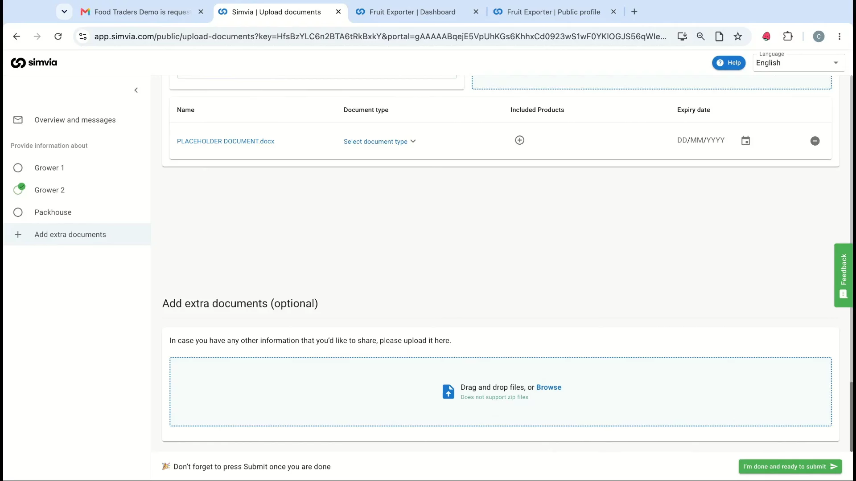Remove the placeholder document row

pyautogui.click(x=815, y=141)
